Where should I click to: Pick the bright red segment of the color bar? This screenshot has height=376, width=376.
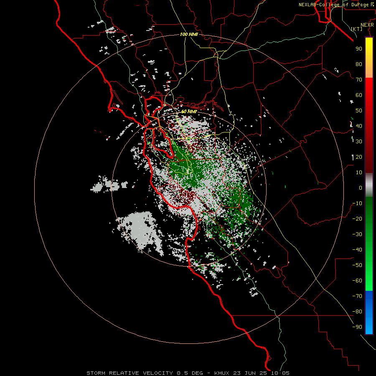point(369,88)
